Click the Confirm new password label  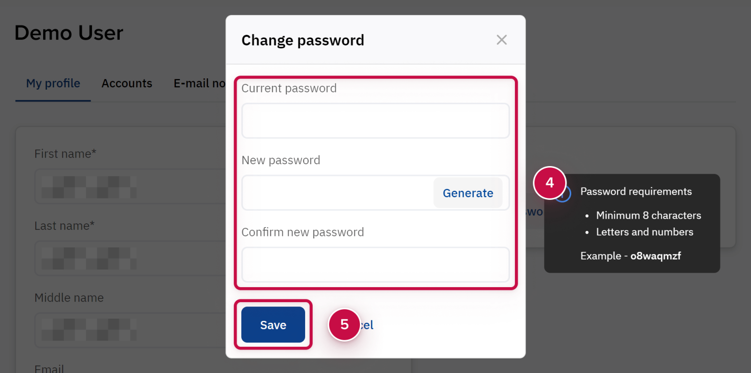point(303,232)
